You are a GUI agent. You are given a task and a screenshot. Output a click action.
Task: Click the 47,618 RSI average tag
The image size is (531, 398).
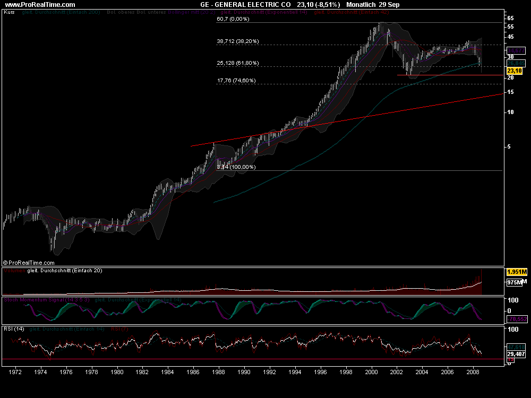pos(516,347)
